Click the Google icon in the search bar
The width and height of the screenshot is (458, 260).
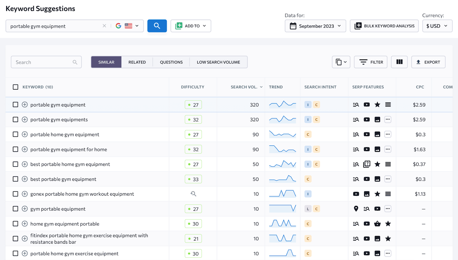pyautogui.click(x=118, y=26)
